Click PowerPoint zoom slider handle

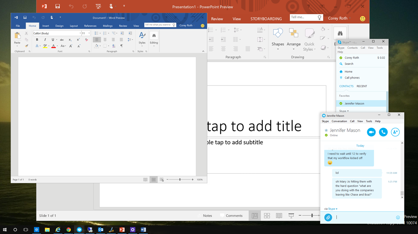[x=312, y=215]
